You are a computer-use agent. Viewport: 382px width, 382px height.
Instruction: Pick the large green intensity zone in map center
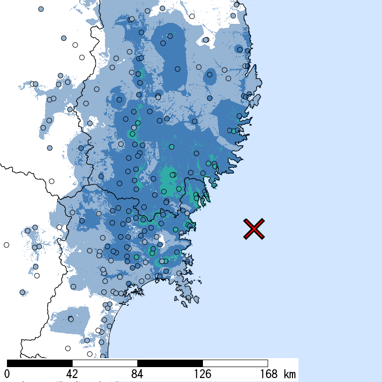pos(169,182)
